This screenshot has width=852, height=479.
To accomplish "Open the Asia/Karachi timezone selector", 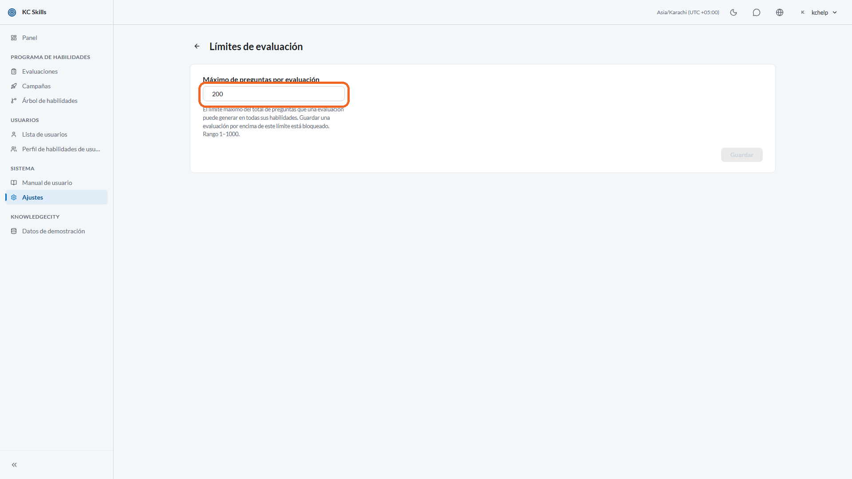I will coord(688,12).
